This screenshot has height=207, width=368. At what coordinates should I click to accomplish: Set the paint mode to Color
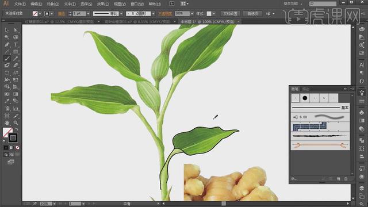6,148
